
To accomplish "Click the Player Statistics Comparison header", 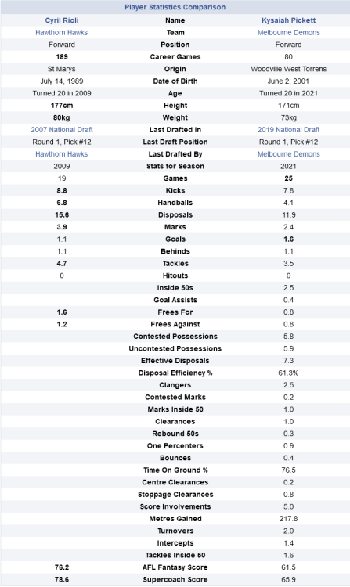I will coord(175,7).
